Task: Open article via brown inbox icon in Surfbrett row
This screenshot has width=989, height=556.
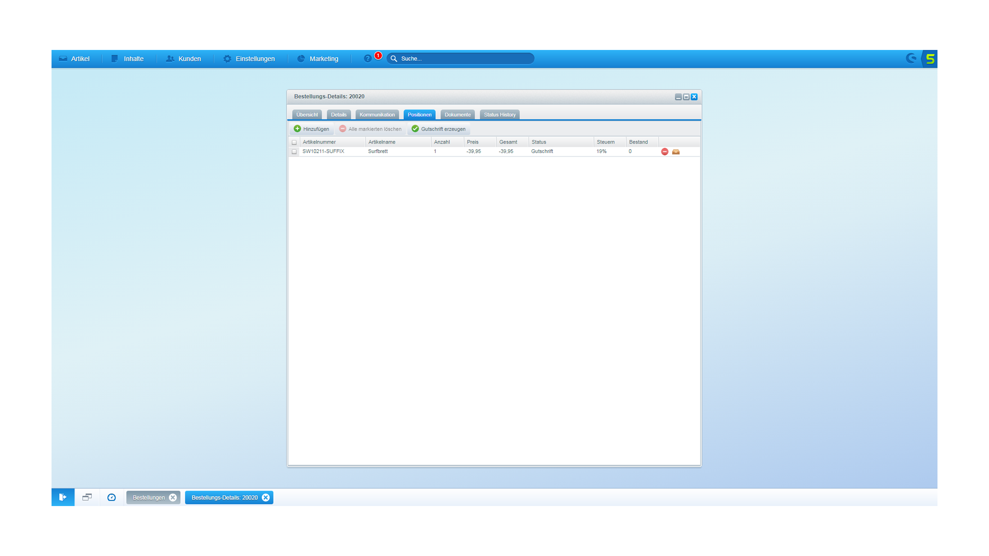Action: pyautogui.click(x=676, y=151)
